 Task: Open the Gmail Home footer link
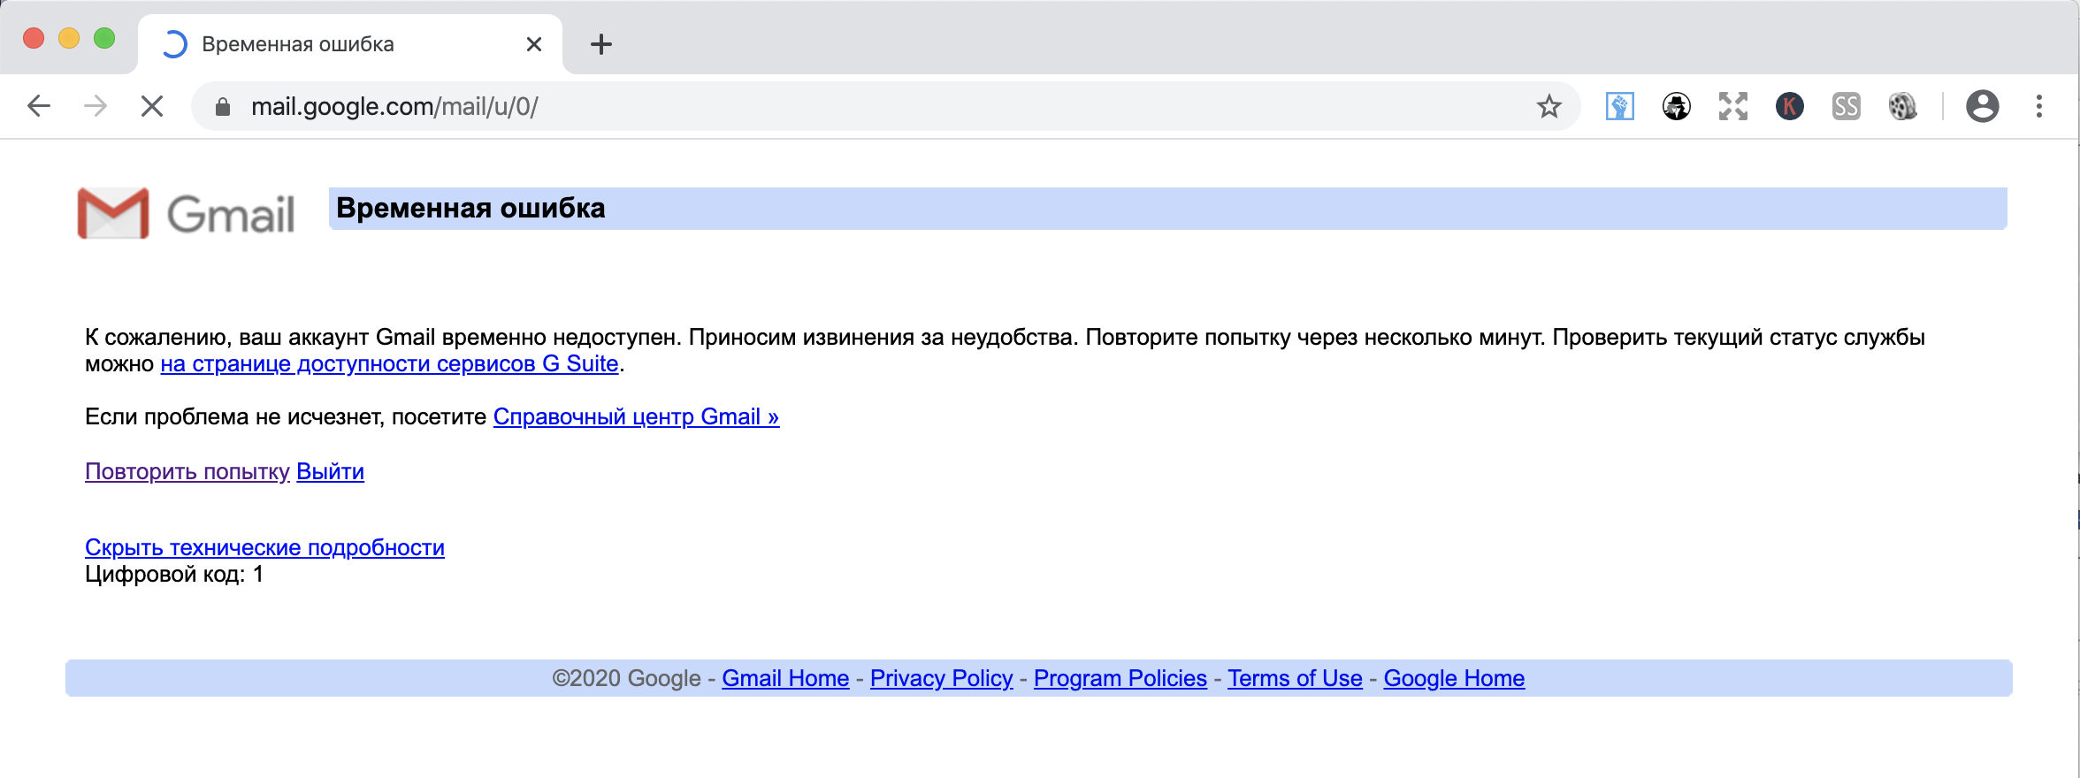tap(785, 678)
